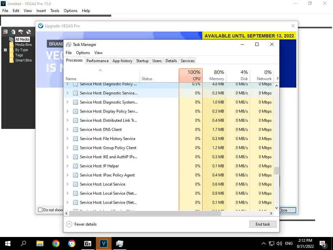Open VEGAS Pro Tools menu
Image resolution: width=333 pixels, height=250 pixels.
(x=55, y=11)
